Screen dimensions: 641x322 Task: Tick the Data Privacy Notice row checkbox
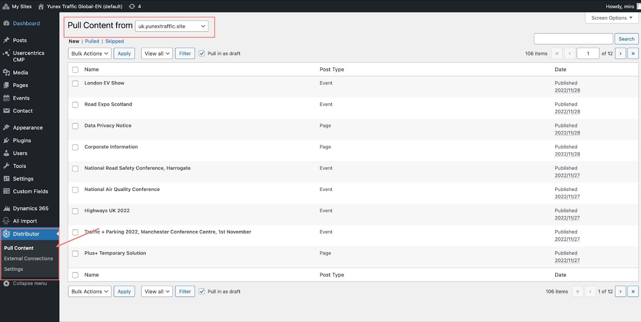[75, 126]
